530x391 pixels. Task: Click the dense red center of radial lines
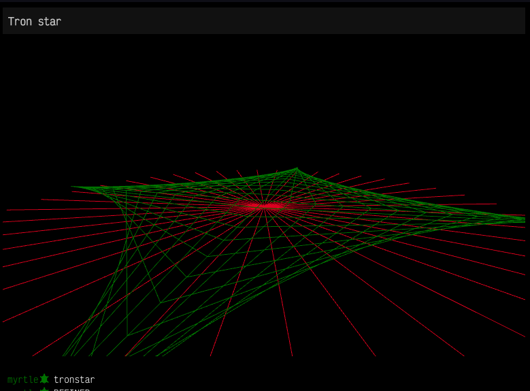pos(265,205)
